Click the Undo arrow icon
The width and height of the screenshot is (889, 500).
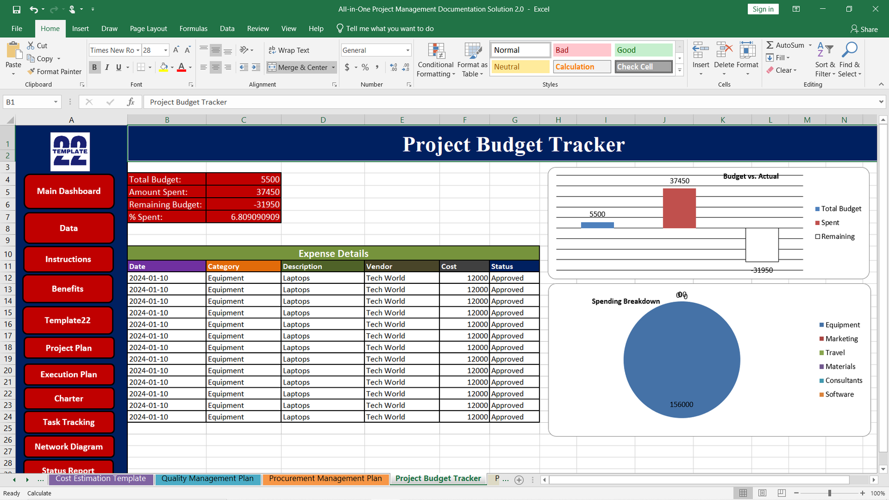pos(34,9)
